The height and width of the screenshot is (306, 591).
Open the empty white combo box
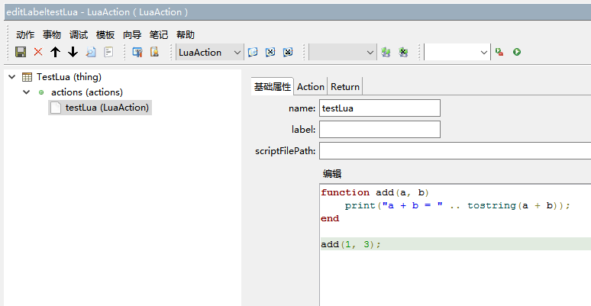point(457,52)
